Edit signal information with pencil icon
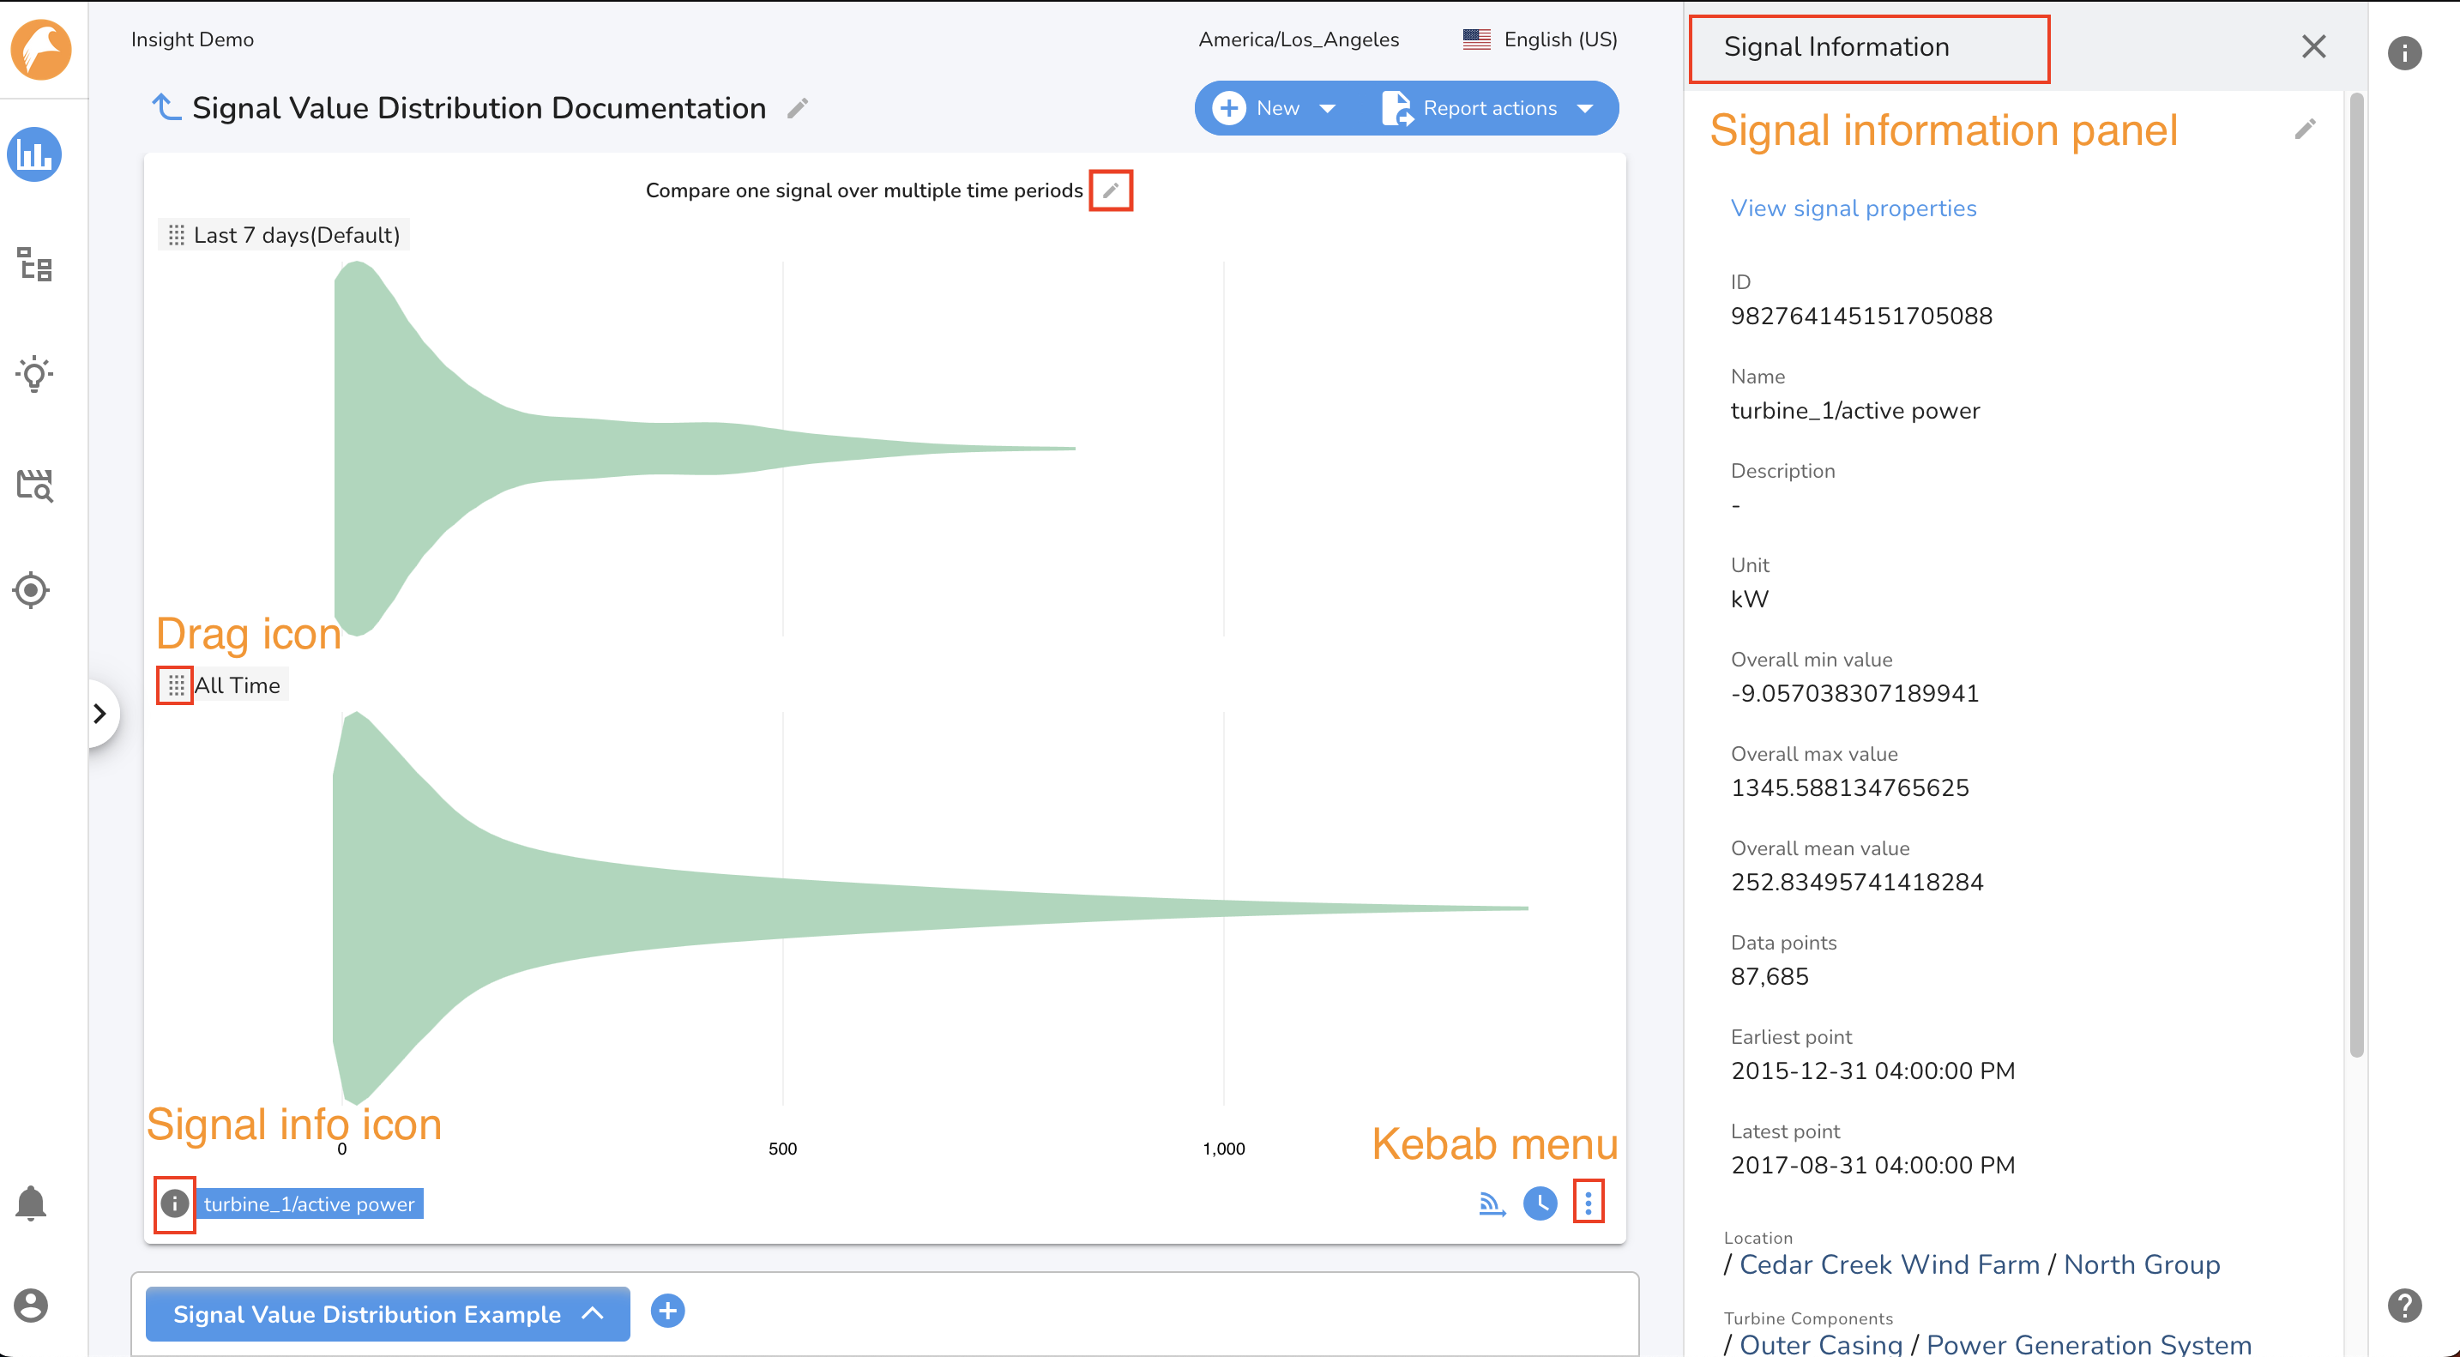This screenshot has width=2460, height=1357. (2306, 128)
